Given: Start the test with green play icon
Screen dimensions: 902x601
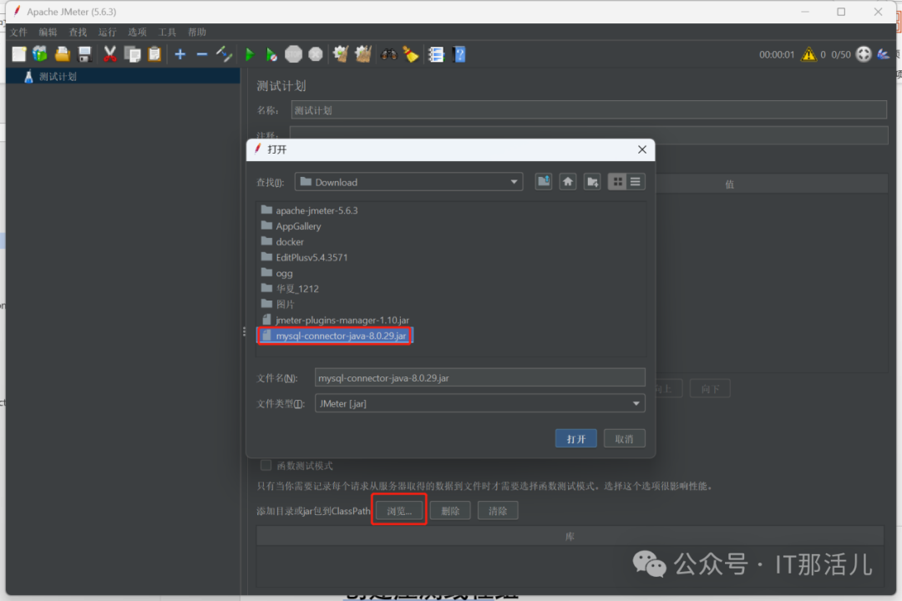Looking at the screenshot, I should point(250,54).
